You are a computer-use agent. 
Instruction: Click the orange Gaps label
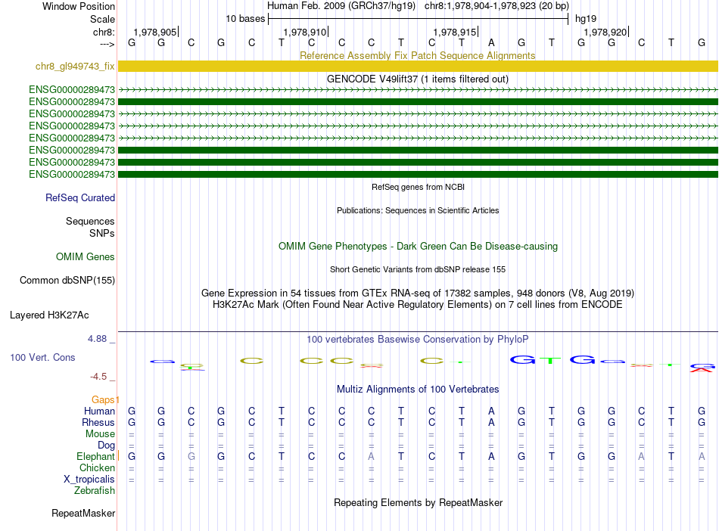pyautogui.click(x=104, y=400)
